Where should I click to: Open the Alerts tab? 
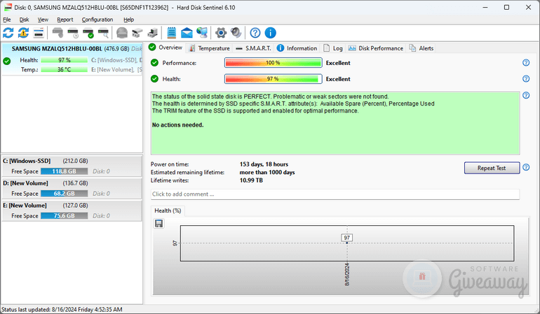pyautogui.click(x=421, y=48)
